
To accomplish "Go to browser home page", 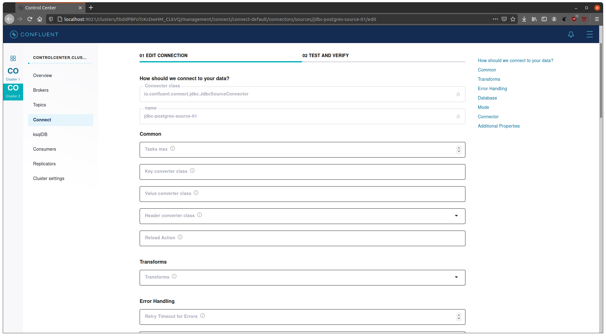I will (40, 19).
